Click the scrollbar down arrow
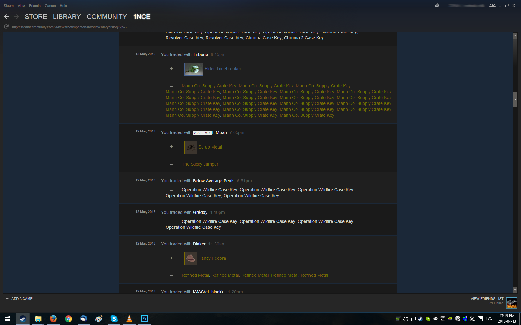This screenshot has width=521, height=325. [x=515, y=290]
